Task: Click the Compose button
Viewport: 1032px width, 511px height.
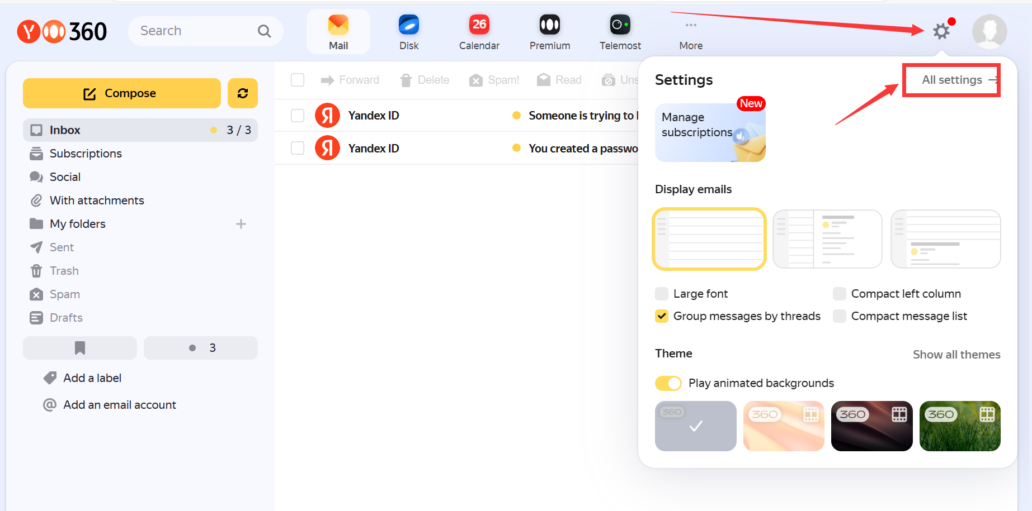Action: 122,93
